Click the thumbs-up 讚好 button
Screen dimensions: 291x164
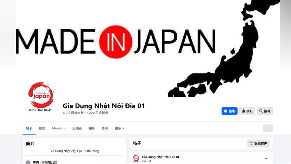[x=247, y=111]
